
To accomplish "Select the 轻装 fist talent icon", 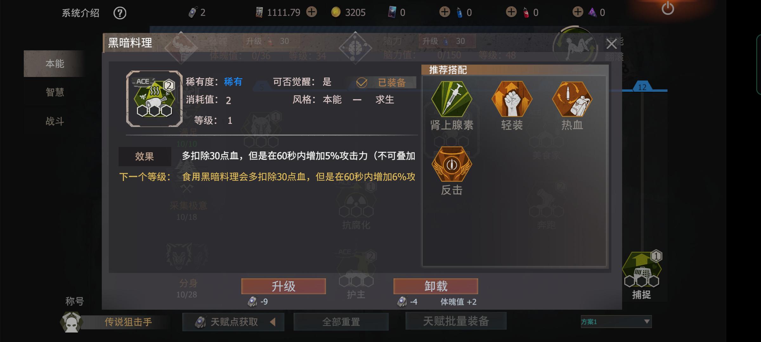I will point(512,99).
